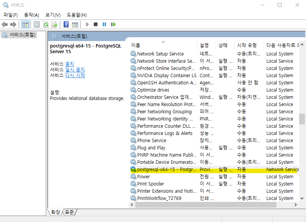Click the Refresh toolbar icon
Image resolution: width=306 pixels, height=222 pixels.
pos(46,25)
